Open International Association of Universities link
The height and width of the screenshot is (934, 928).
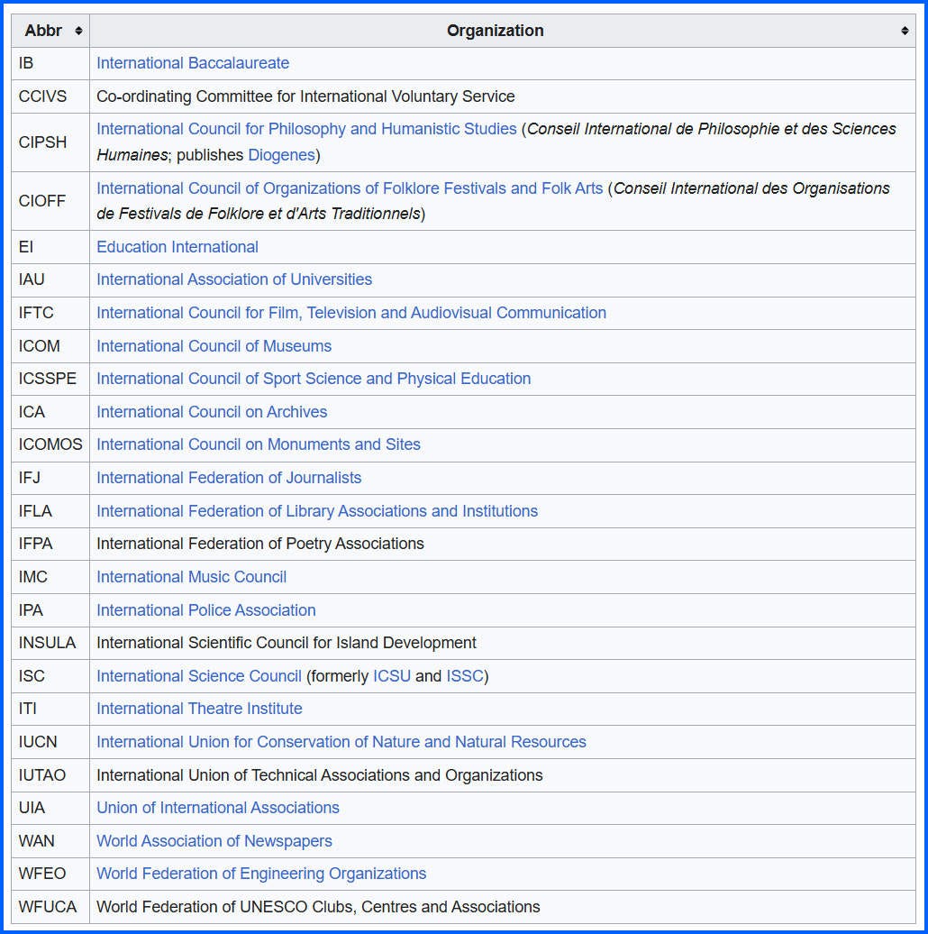[x=234, y=279]
